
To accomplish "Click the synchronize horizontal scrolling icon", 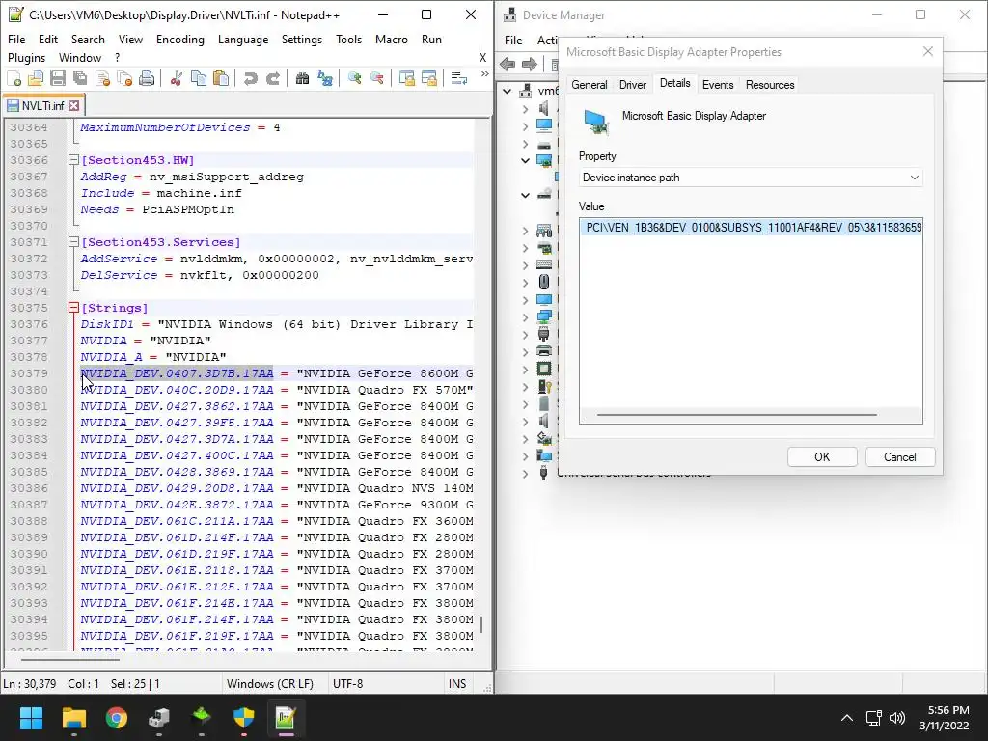I will (x=429, y=79).
